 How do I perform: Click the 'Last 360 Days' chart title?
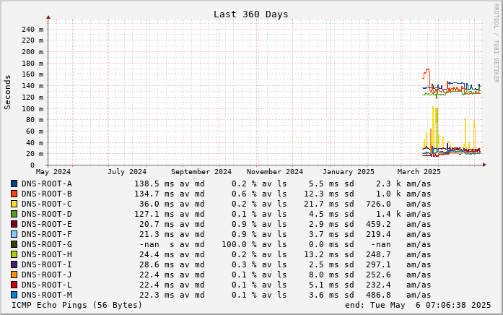click(x=251, y=14)
